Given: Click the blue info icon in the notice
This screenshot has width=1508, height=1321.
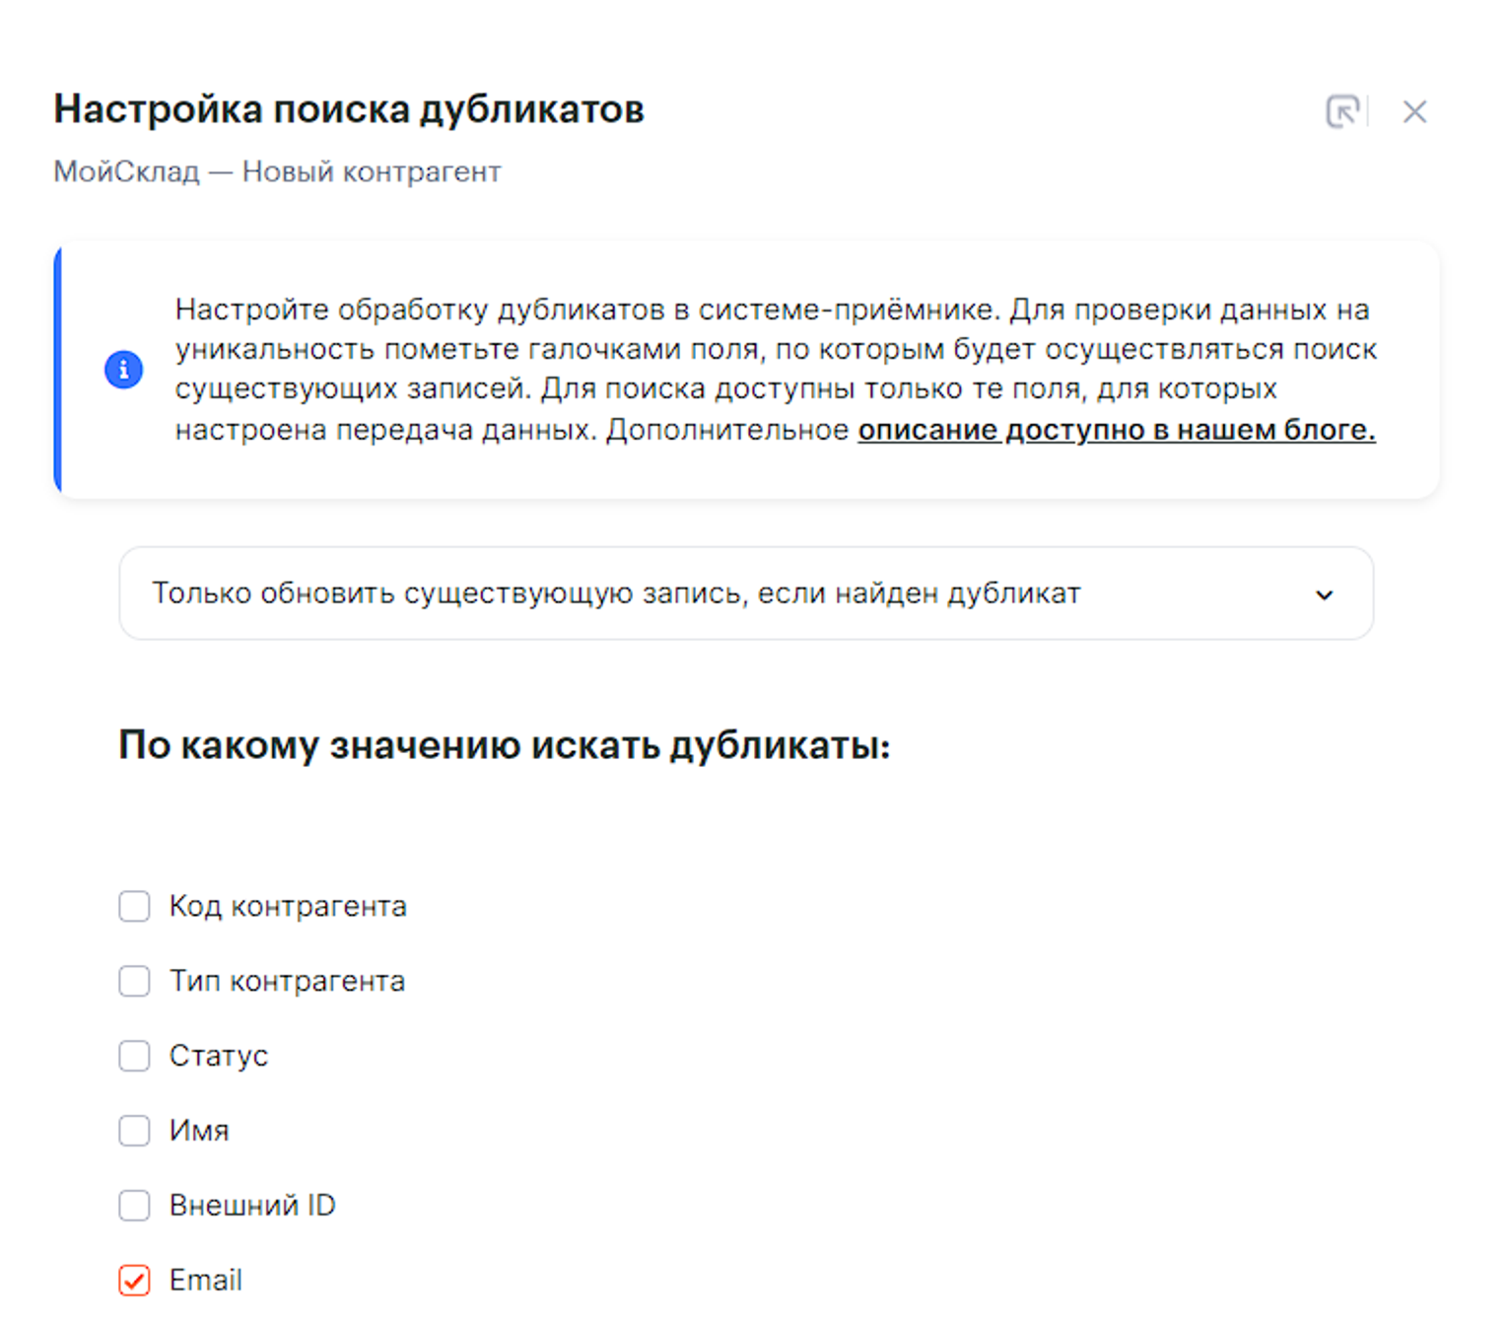Looking at the screenshot, I should [123, 370].
